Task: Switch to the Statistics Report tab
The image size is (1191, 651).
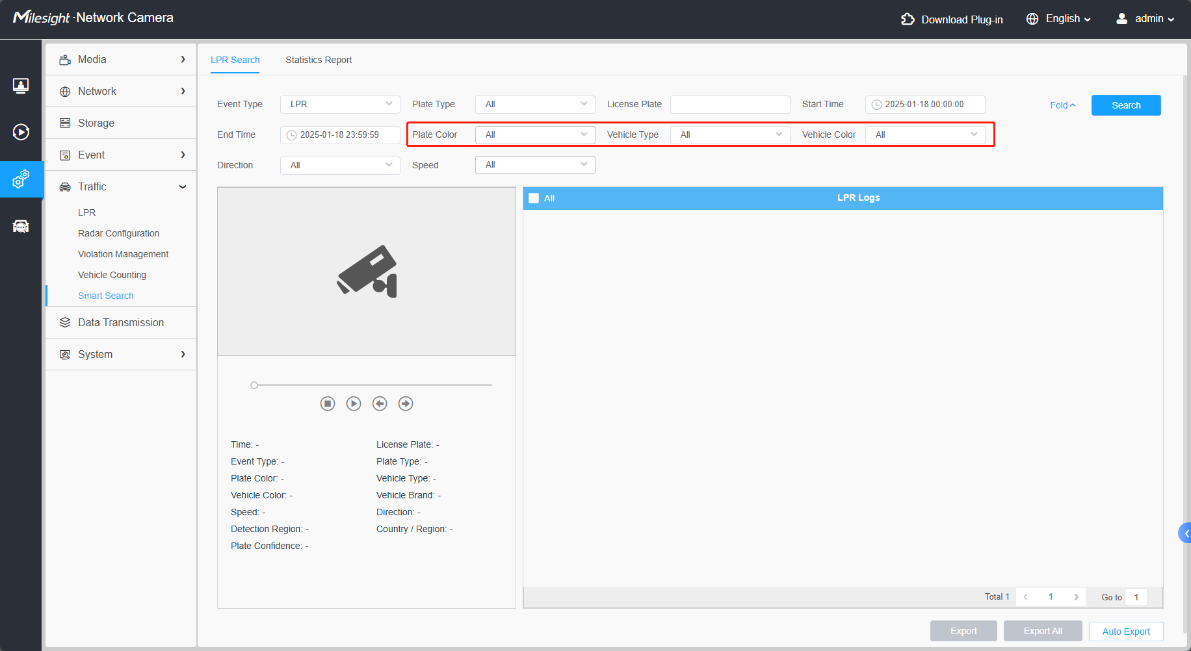Action: 319,60
